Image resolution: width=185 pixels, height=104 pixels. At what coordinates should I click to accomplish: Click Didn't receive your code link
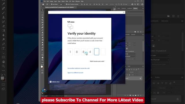pos(97,61)
